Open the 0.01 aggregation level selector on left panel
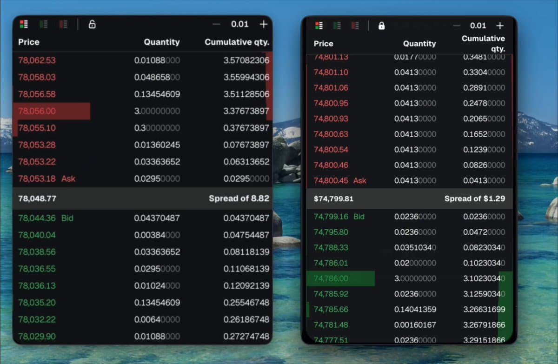This screenshot has height=364, width=558. 239,24
